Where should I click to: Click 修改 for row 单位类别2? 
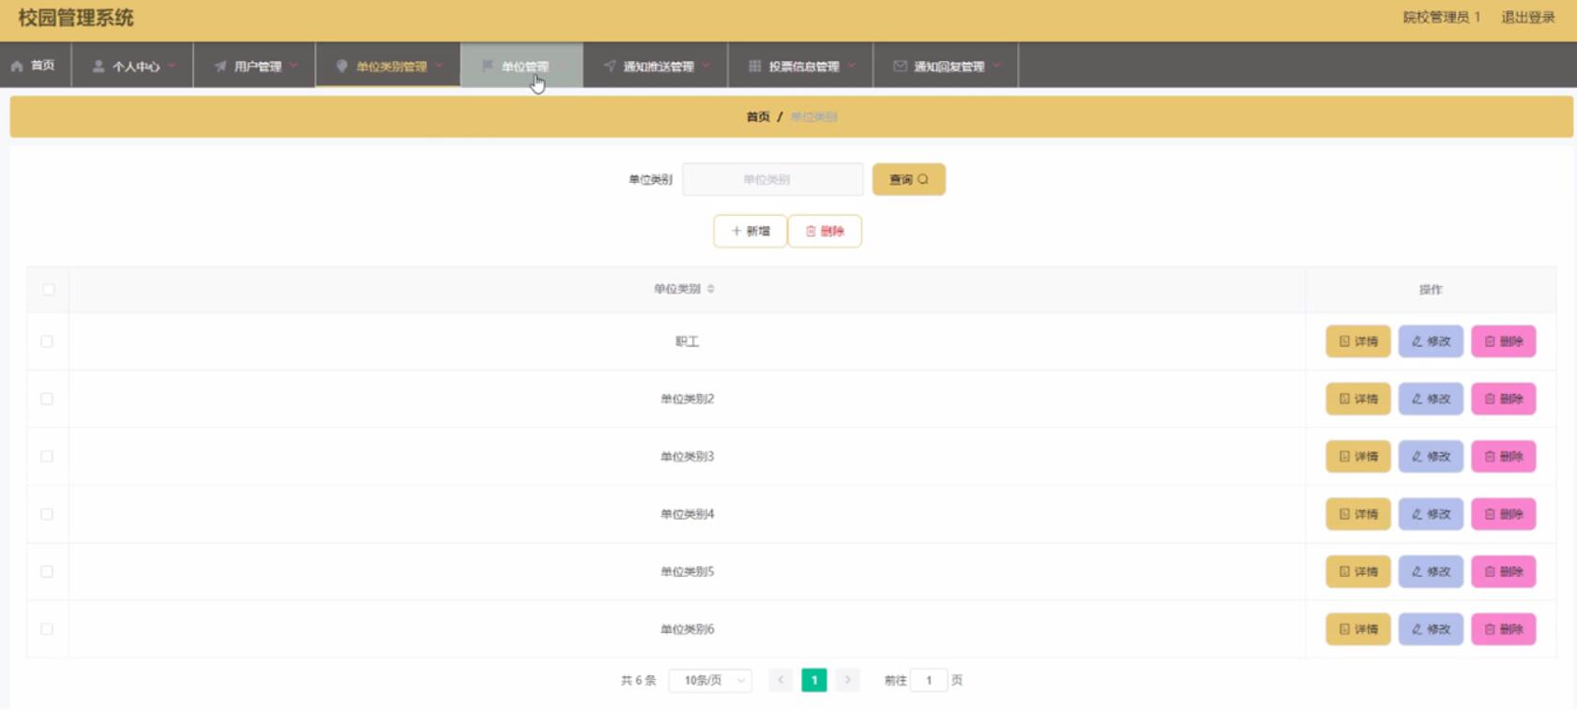[x=1431, y=399]
